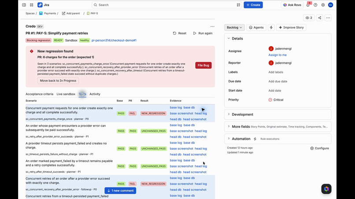Open Jira settings gear
Viewport: 355px width, 199px height.
click(323, 5)
